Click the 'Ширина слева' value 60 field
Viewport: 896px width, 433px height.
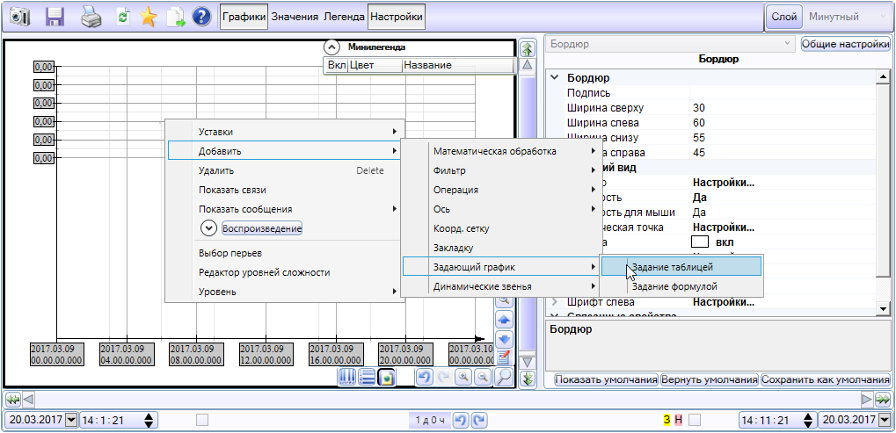783,123
